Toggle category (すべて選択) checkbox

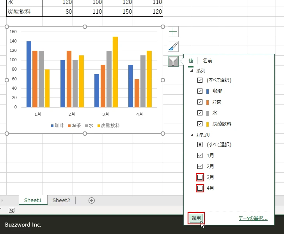[200, 144]
